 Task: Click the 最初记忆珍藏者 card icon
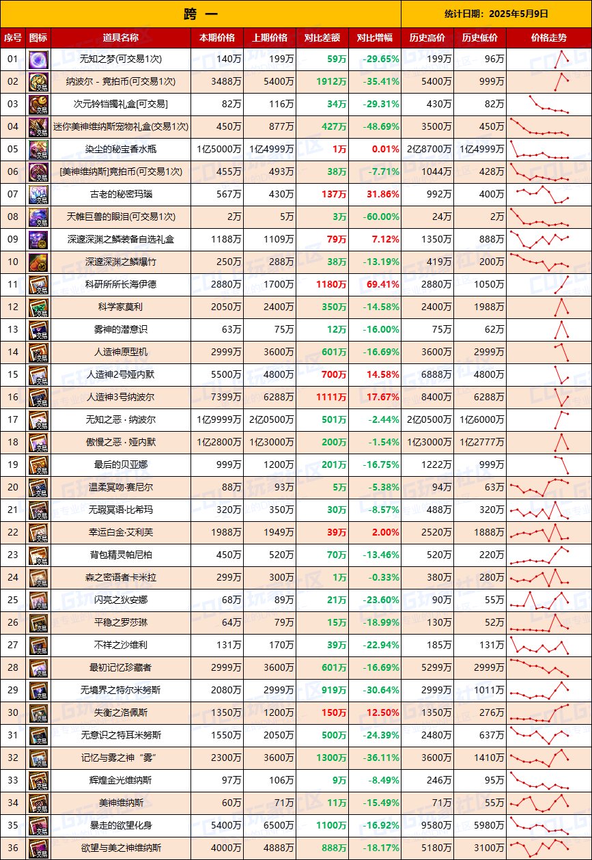pos(38,668)
